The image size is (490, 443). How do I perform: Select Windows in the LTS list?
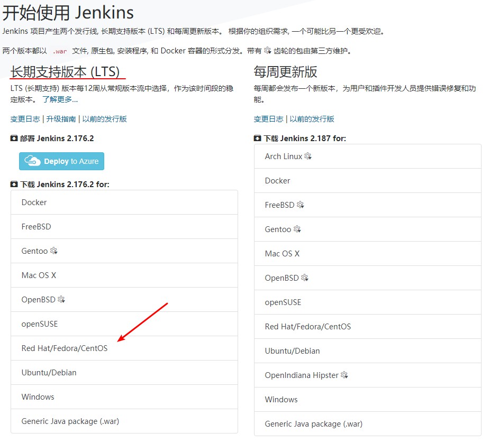[x=124, y=397]
